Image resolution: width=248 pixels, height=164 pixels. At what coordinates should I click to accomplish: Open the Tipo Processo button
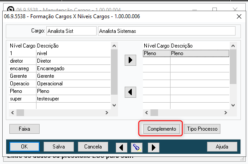pos(202,129)
